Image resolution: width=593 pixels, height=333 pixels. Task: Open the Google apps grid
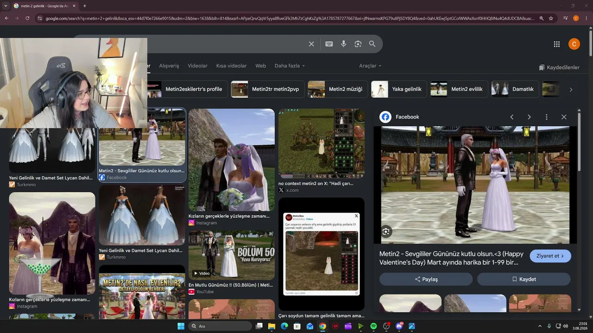[x=557, y=44]
